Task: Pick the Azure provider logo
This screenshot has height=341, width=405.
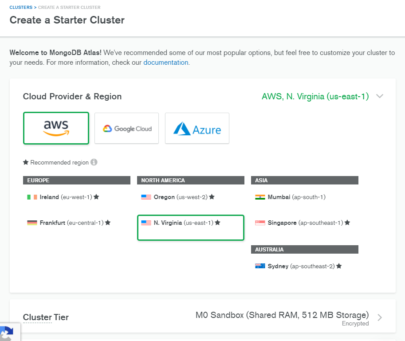Action: coord(197,128)
